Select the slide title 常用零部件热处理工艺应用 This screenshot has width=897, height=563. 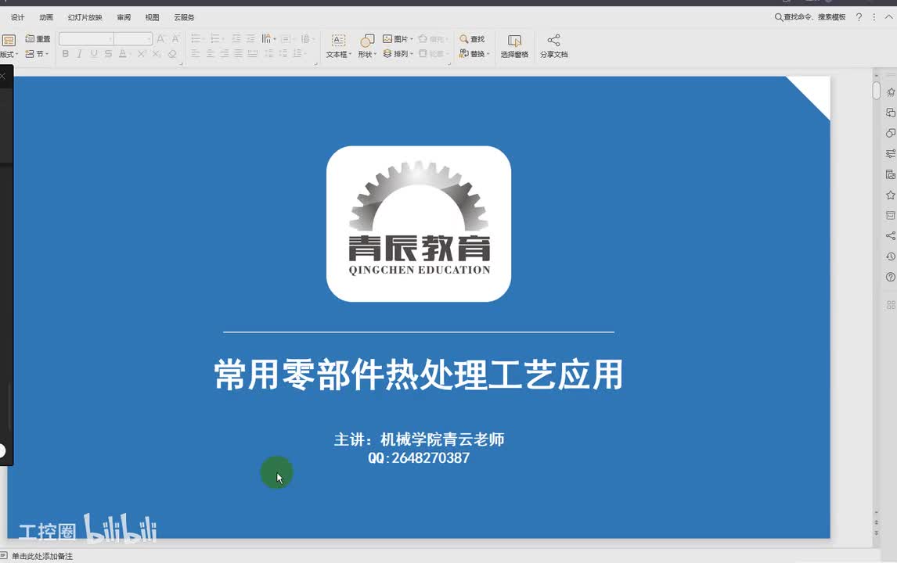tap(419, 375)
